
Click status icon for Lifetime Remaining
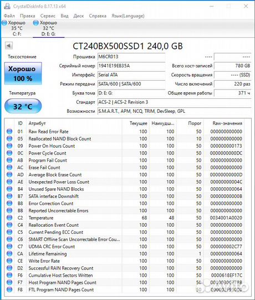9,254
